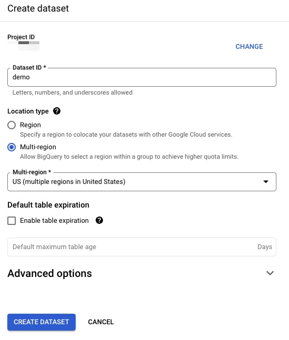Click the Create dataset panel title
Image resolution: width=289 pixels, height=340 pixels.
[38, 8]
